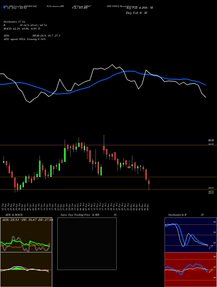Screen dimensions: 217x287
Task: Click the 'CL: 41.40' closing price text
Action: [80, 8]
